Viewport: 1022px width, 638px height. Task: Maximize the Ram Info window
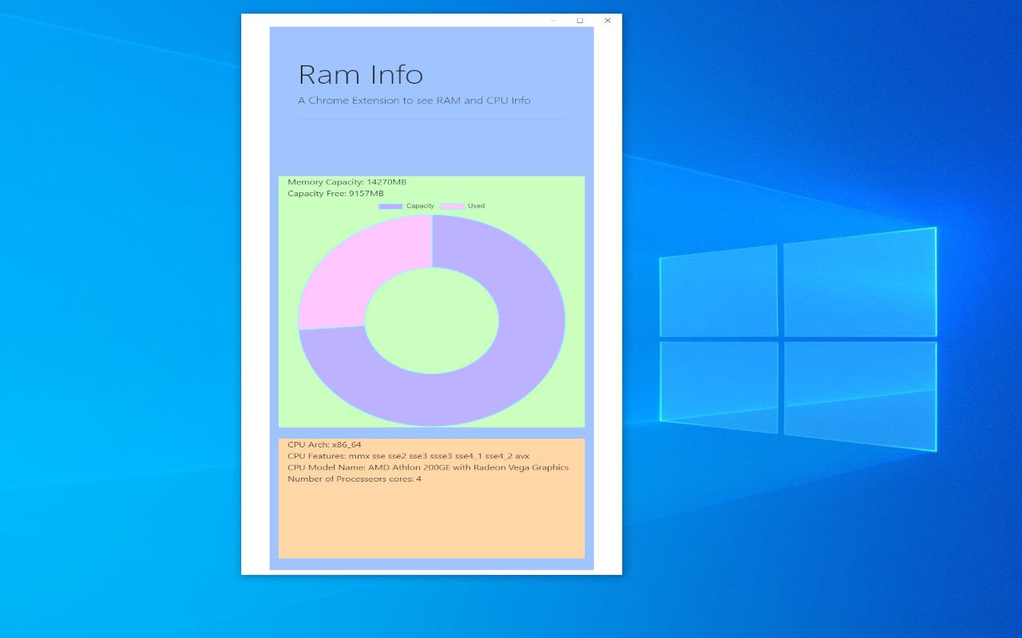[x=579, y=20]
